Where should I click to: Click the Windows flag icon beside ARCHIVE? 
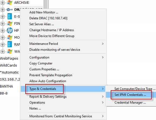coord(10,3)
